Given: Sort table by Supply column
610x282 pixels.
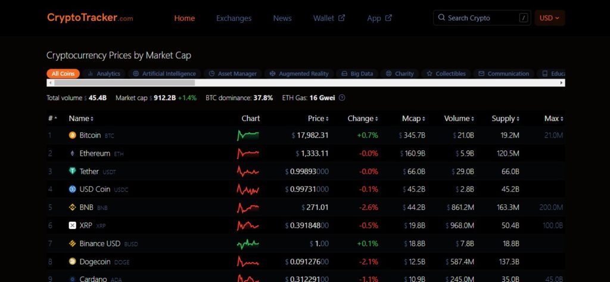Looking at the screenshot, I should [505, 119].
